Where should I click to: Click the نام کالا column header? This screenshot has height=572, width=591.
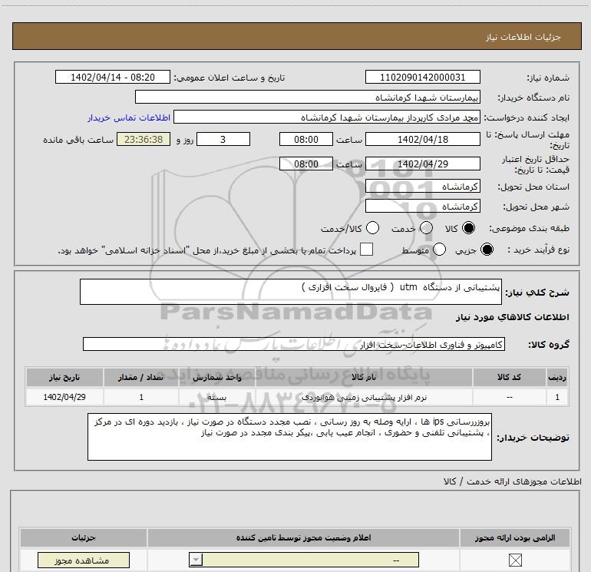coord(364,377)
